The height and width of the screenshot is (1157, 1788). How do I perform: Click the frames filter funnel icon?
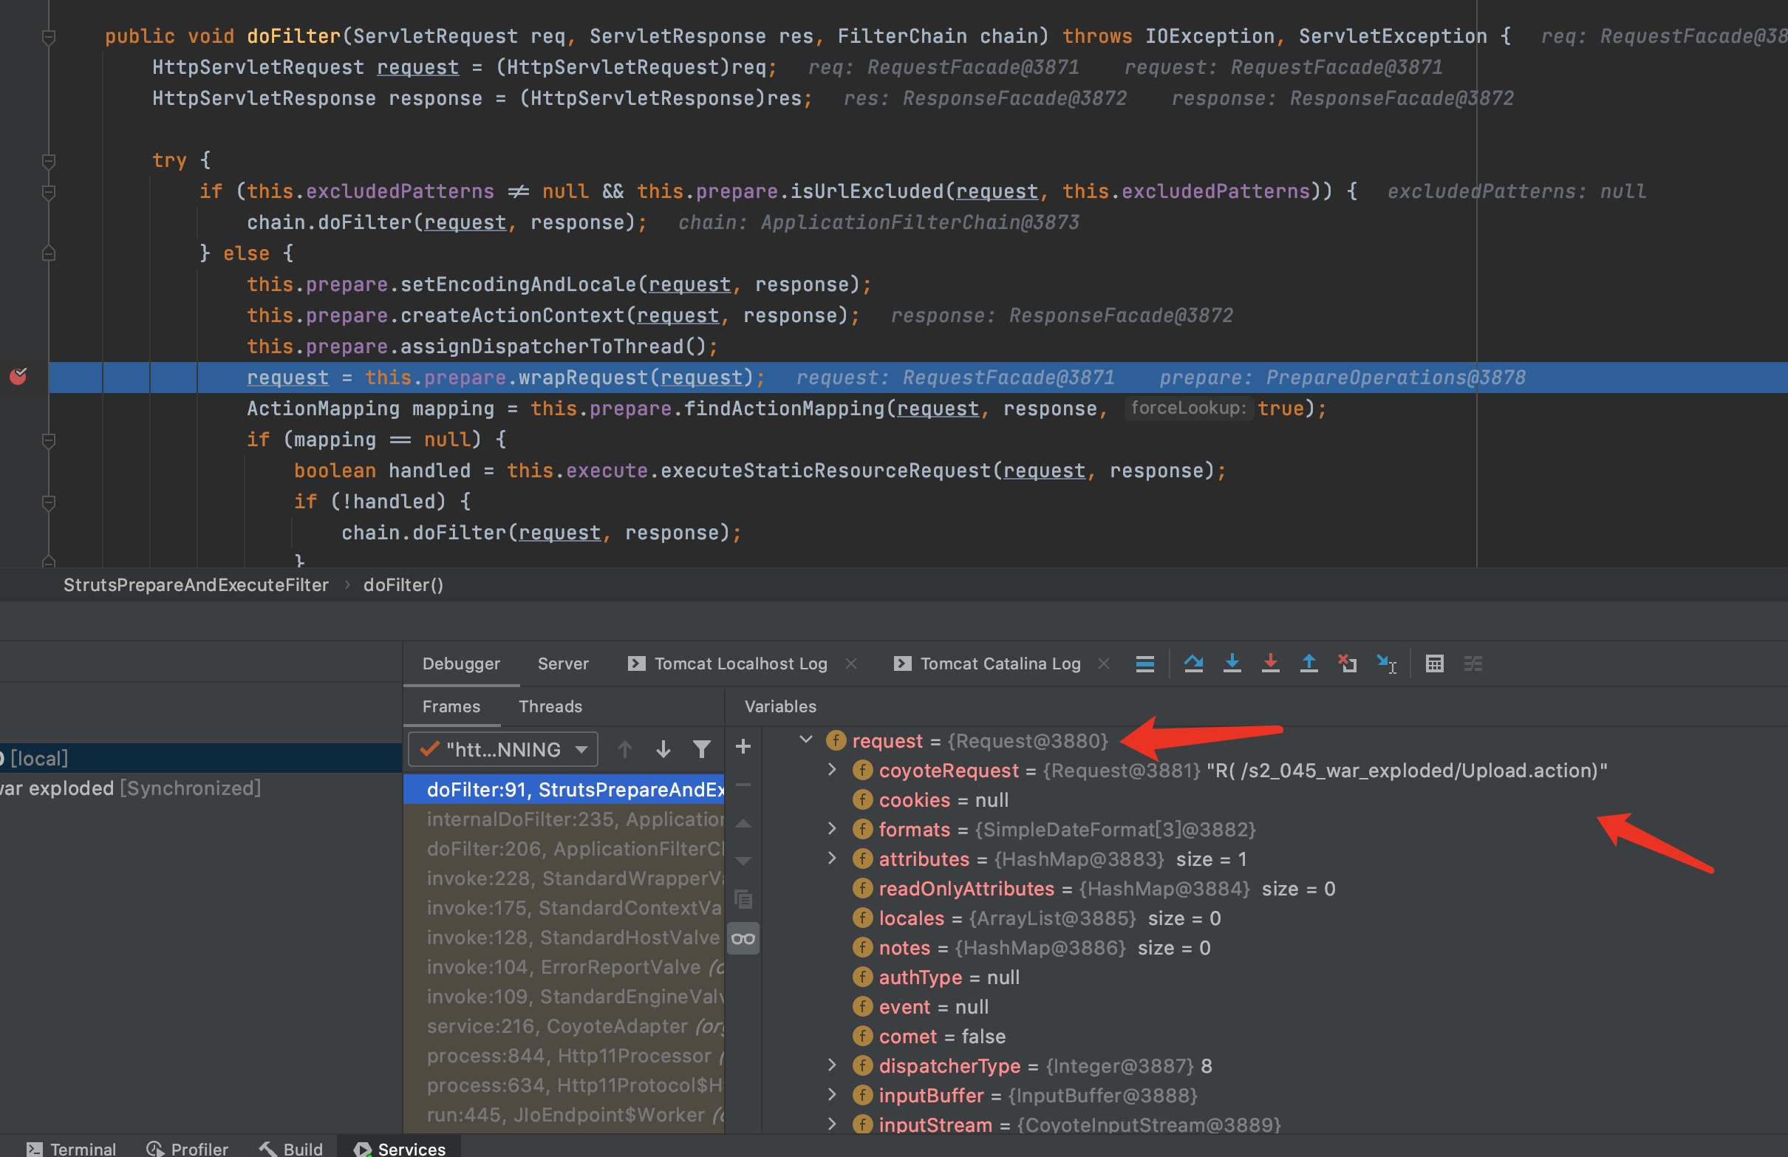click(701, 749)
